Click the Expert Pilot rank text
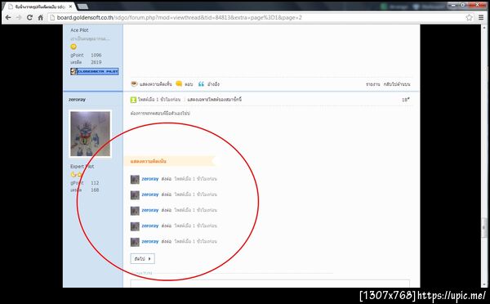This screenshot has height=304, width=490. [82, 167]
